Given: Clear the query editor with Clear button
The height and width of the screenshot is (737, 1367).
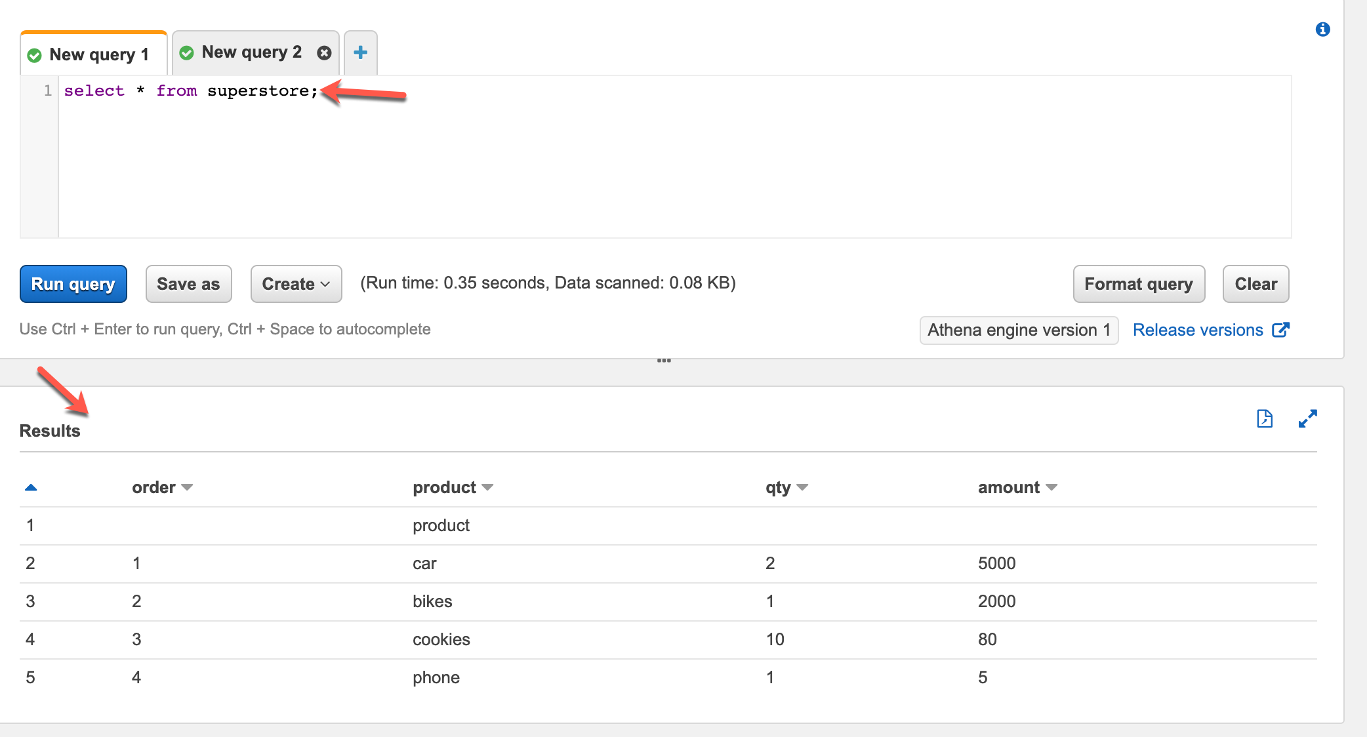Looking at the screenshot, I should [1255, 284].
